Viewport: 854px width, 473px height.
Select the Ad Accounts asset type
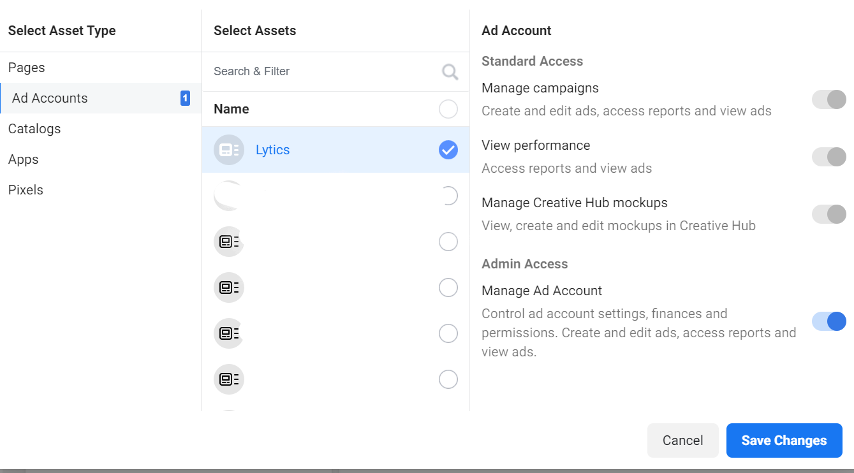[101, 98]
